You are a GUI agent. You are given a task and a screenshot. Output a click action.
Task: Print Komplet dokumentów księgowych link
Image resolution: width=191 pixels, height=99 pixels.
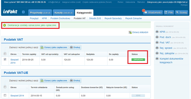tap(171, 60)
